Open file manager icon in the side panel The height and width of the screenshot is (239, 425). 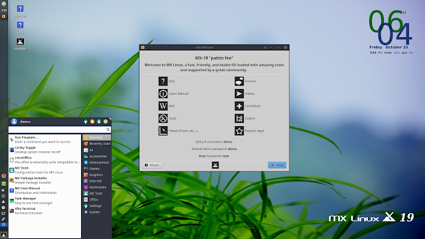coord(3,184)
